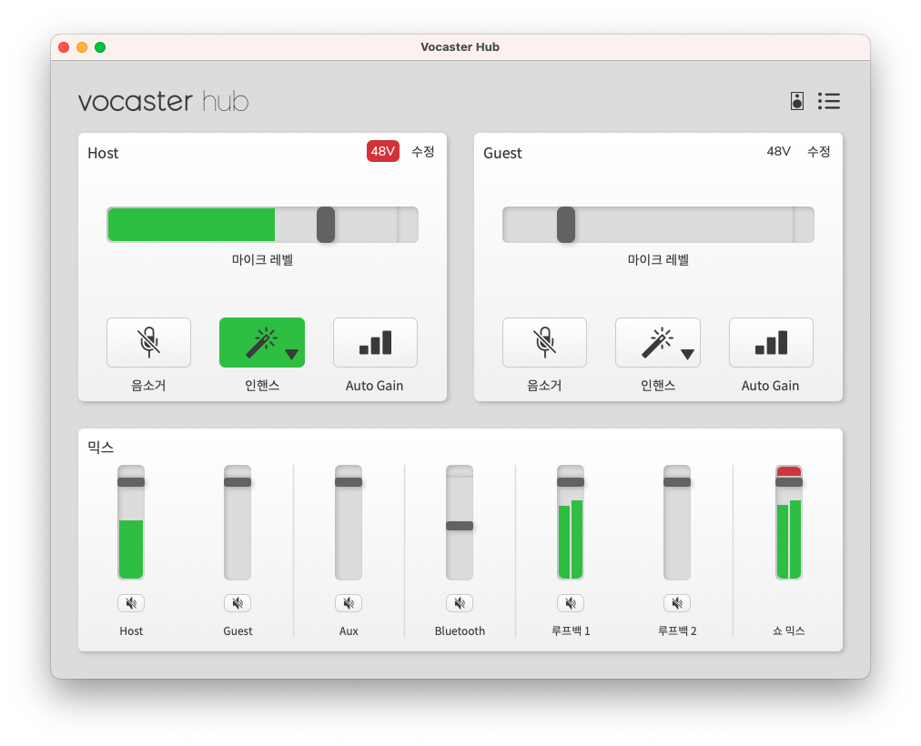The image size is (921, 746).
Task: Click the 믹스 section heading
Action: 100,448
